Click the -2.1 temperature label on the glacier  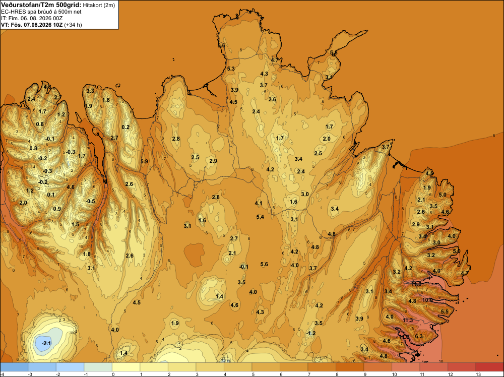(46, 343)
